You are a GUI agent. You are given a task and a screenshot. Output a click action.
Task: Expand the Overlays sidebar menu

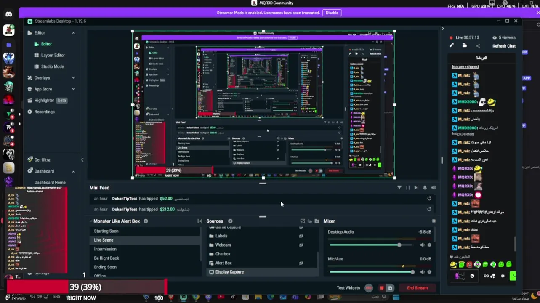(x=73, y=78)
